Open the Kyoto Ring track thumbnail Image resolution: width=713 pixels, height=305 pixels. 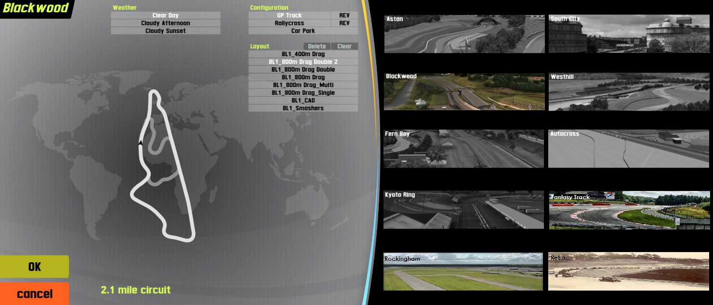(x=464, y=210)
